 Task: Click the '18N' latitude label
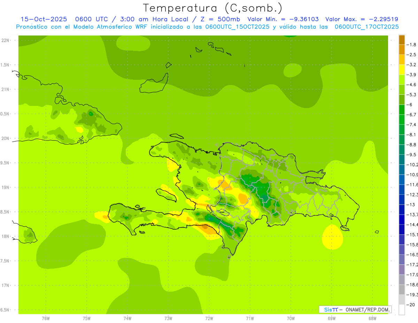pyautogui.click(x=6, y=236)
